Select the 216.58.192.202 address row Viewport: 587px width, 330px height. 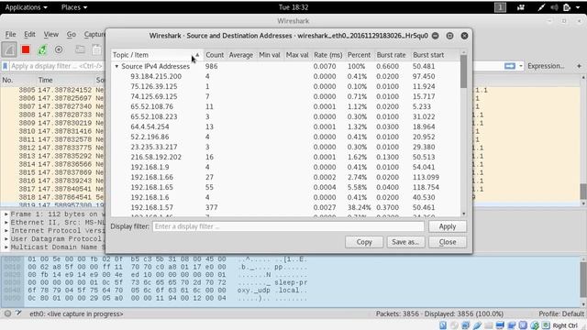285,157
